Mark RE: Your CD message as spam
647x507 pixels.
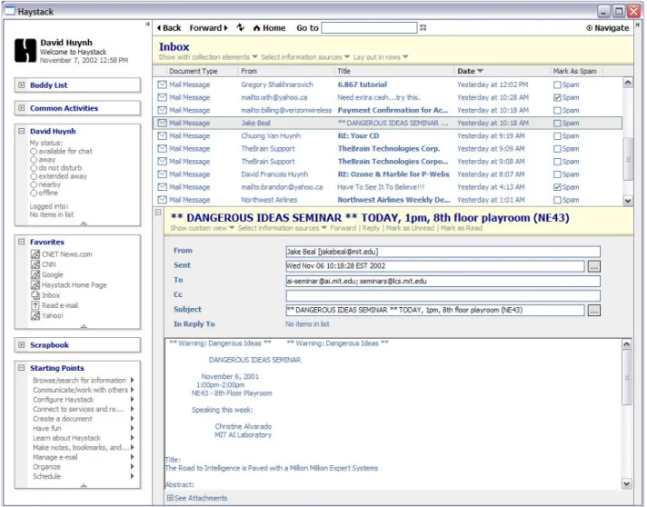click(x=557, y=136)
